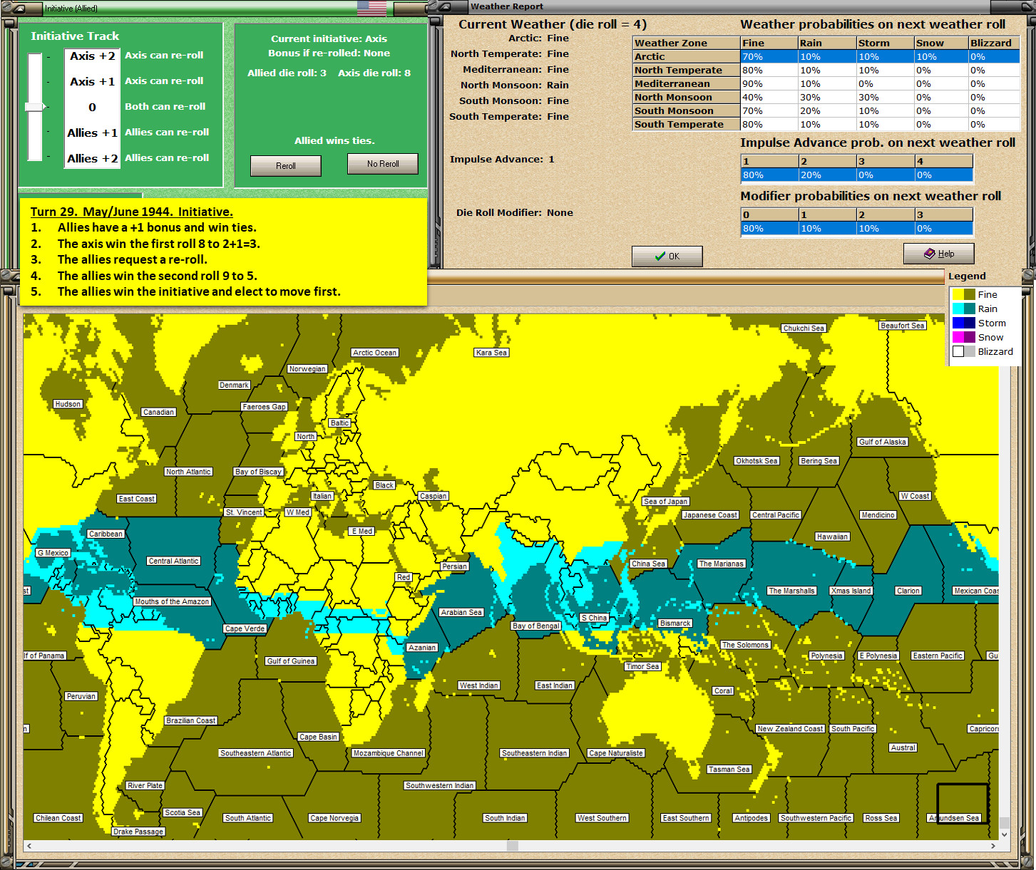Click the 'Arabian Sea' map label
The width and height of the screenshot is (1036, 870).
point(461,613)
